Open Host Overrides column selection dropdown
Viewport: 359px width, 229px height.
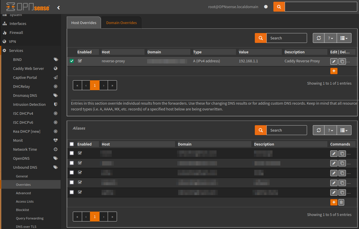tap(344, 38)
